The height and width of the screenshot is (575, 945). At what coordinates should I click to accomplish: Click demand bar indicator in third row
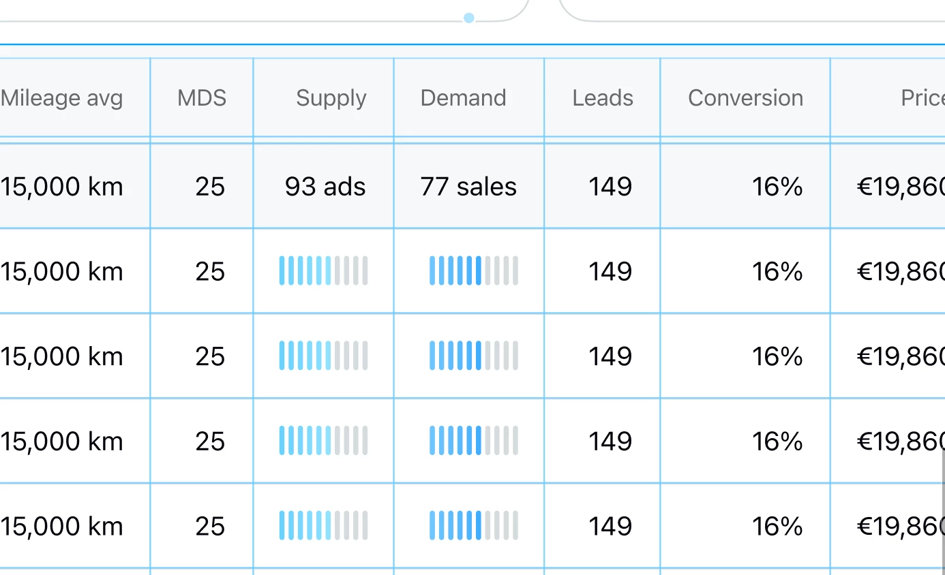click(474, 356)
